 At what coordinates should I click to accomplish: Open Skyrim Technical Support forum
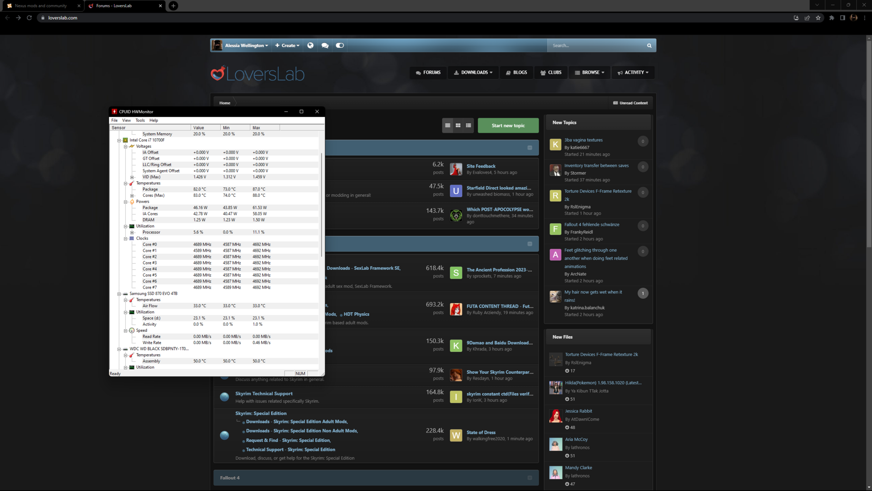[264, 394]
